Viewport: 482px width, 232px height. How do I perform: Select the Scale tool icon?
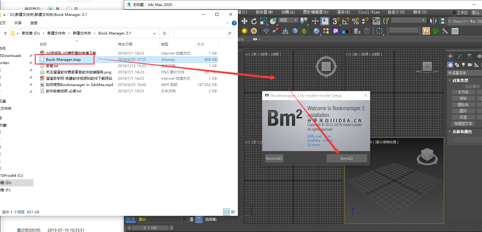[x=264, y=21]
